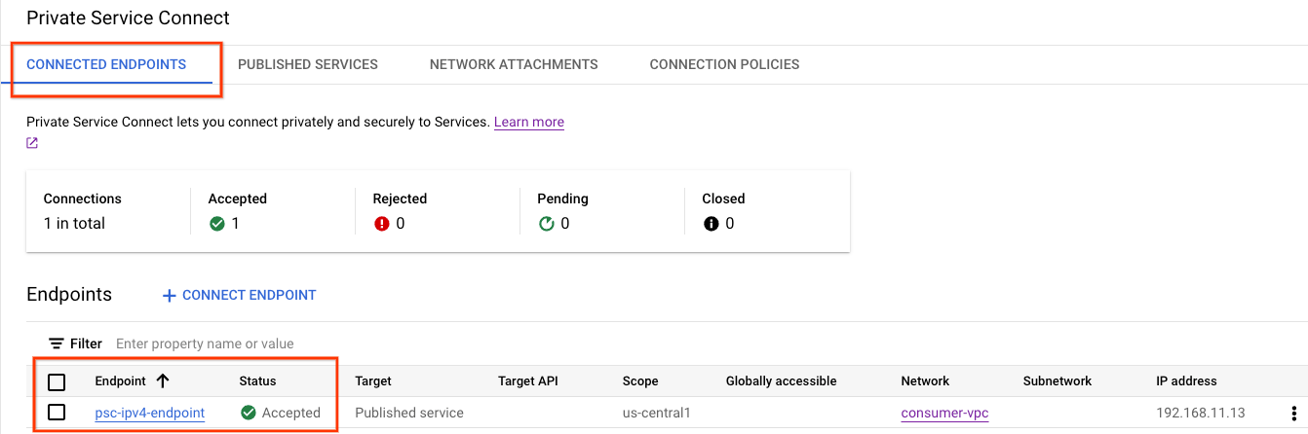Click the sort arrow beside Endpoint column
Viewport: 1308px width, 434px height.
[163, 381]
